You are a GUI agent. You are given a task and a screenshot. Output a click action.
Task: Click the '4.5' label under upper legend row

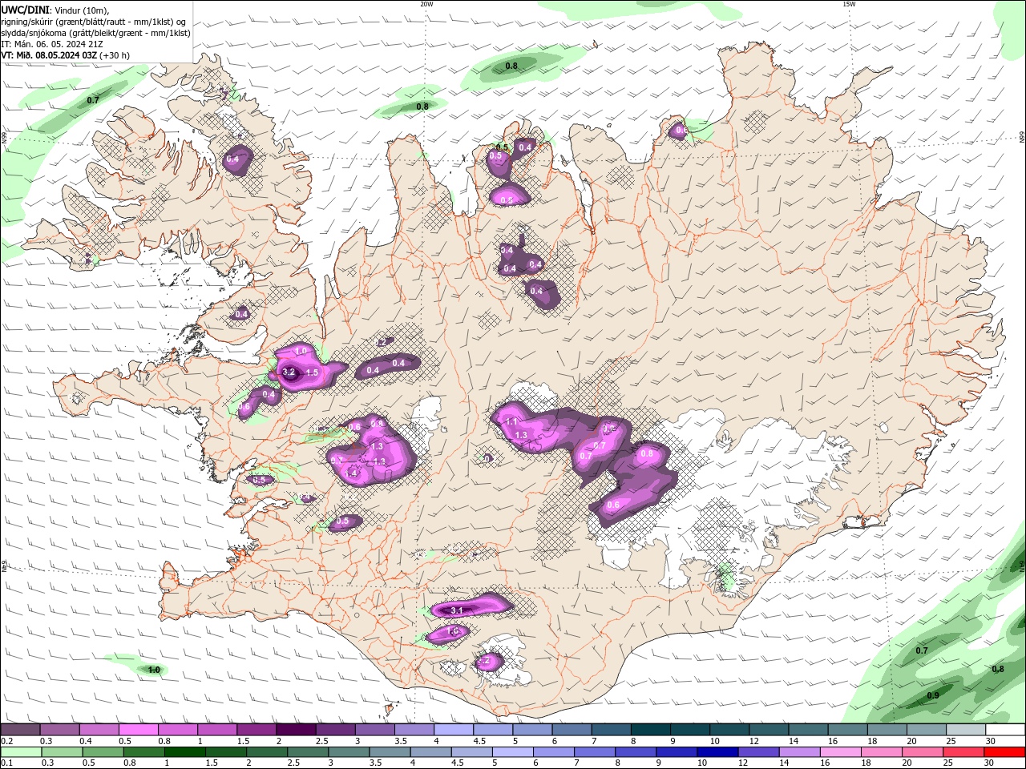[479, 742]
